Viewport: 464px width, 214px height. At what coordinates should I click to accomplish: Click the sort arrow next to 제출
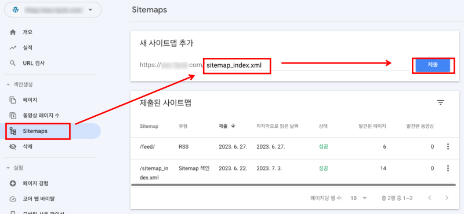coord(233,126)
